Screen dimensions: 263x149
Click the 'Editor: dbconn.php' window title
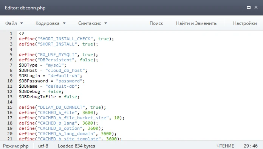coord(25,8)
